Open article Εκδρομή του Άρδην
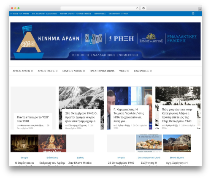This screenshot has height=179, width=211. (52, 164)
